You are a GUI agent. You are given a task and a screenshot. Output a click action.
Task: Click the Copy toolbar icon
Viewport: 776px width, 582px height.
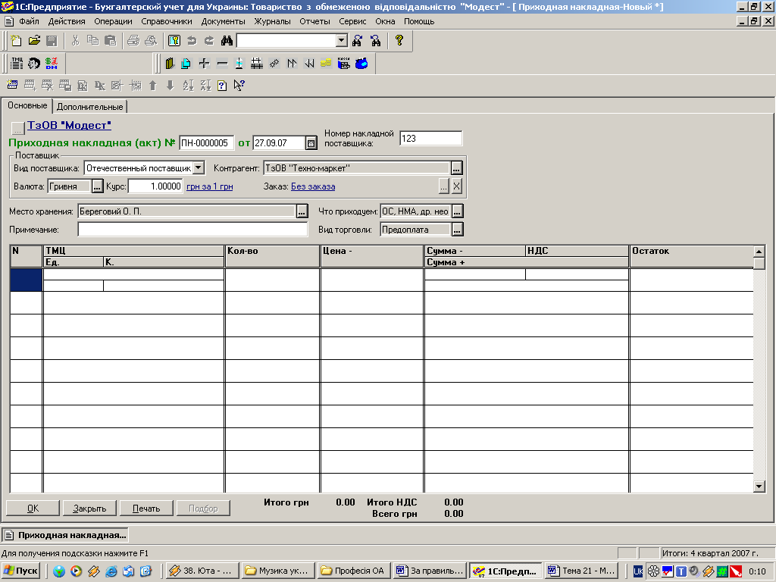(x=92, y=41)
